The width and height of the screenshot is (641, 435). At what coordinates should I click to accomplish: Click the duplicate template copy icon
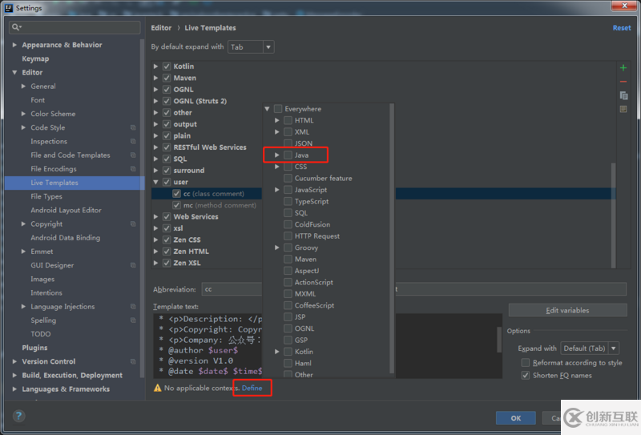pyautogui.click(x=623, y=95)
